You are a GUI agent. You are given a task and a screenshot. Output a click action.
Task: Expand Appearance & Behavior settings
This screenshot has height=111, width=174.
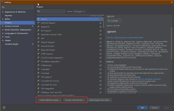pos(3,12)
